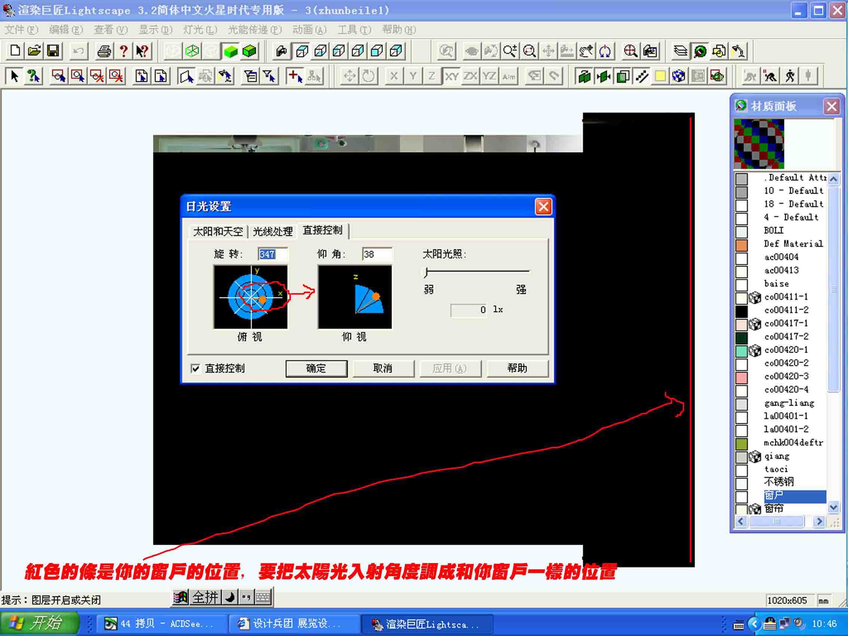Viewport: 848px width, 636px height.
Task: Click the globe texture toolbar icon
Action: [679, 76]
